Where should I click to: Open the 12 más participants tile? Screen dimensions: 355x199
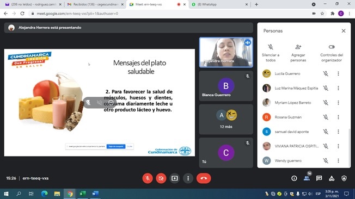click(x=226, y=119)
